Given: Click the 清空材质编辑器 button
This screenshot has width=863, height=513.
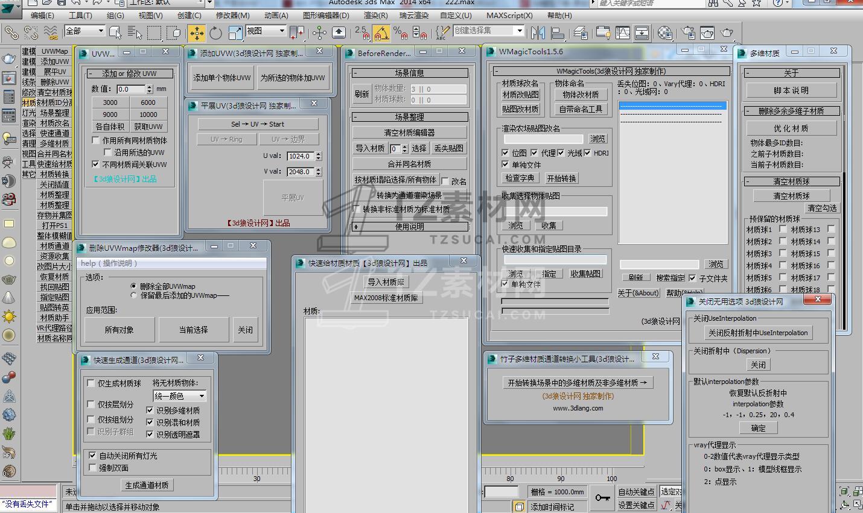Looking at the screenshot, I should click(x=409, y=133).
